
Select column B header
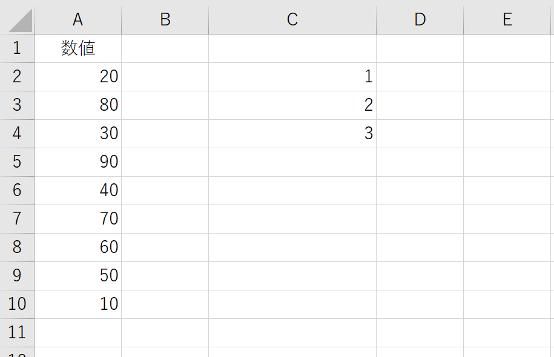pos(165,20)
